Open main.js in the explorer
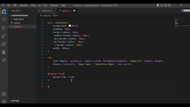190x107 pixels. [17, 23]
